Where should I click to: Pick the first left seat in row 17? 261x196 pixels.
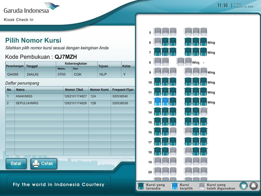pyautogui.click(x=157, y=142)
